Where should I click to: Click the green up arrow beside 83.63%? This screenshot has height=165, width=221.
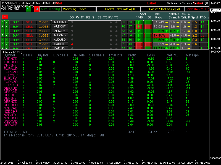click(x=167, y=31)
